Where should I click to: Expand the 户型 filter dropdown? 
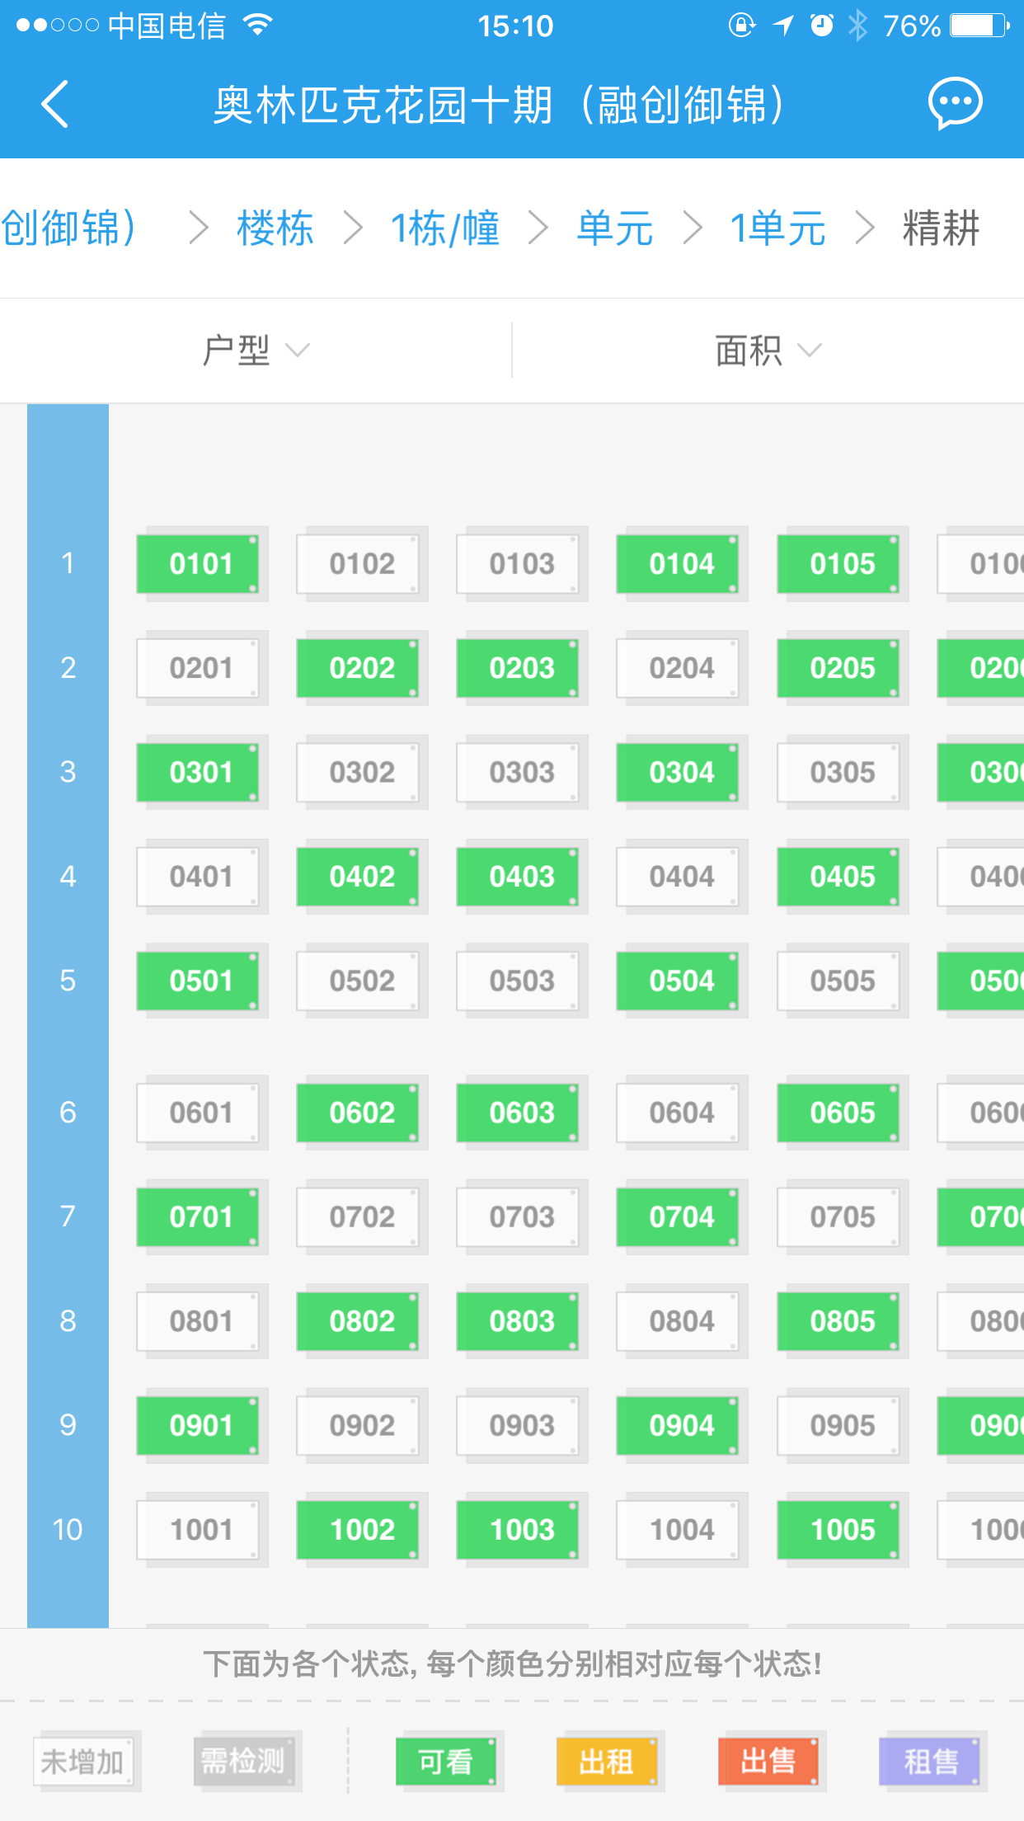tap(256, 351)
